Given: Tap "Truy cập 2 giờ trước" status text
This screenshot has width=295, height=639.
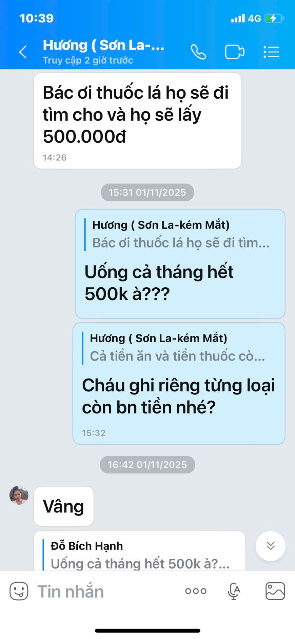Looking at the screenshot, I should 88,60.
